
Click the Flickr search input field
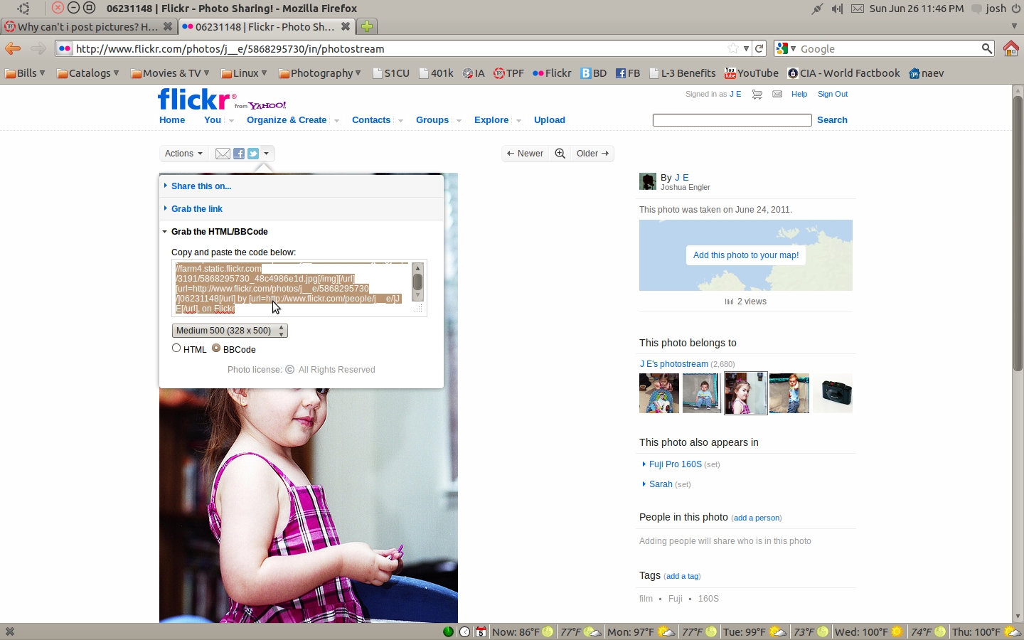732,120
